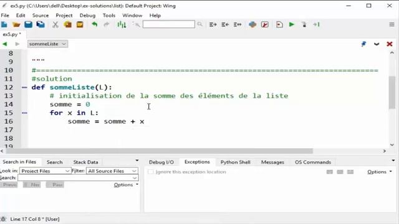Open the Tools menu
The image size is (399, 224).
[109, 15]
